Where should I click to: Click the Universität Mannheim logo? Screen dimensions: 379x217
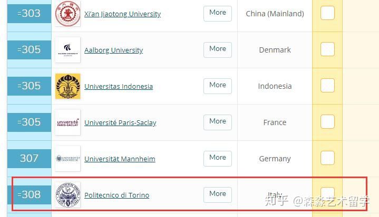coord(67,159)
